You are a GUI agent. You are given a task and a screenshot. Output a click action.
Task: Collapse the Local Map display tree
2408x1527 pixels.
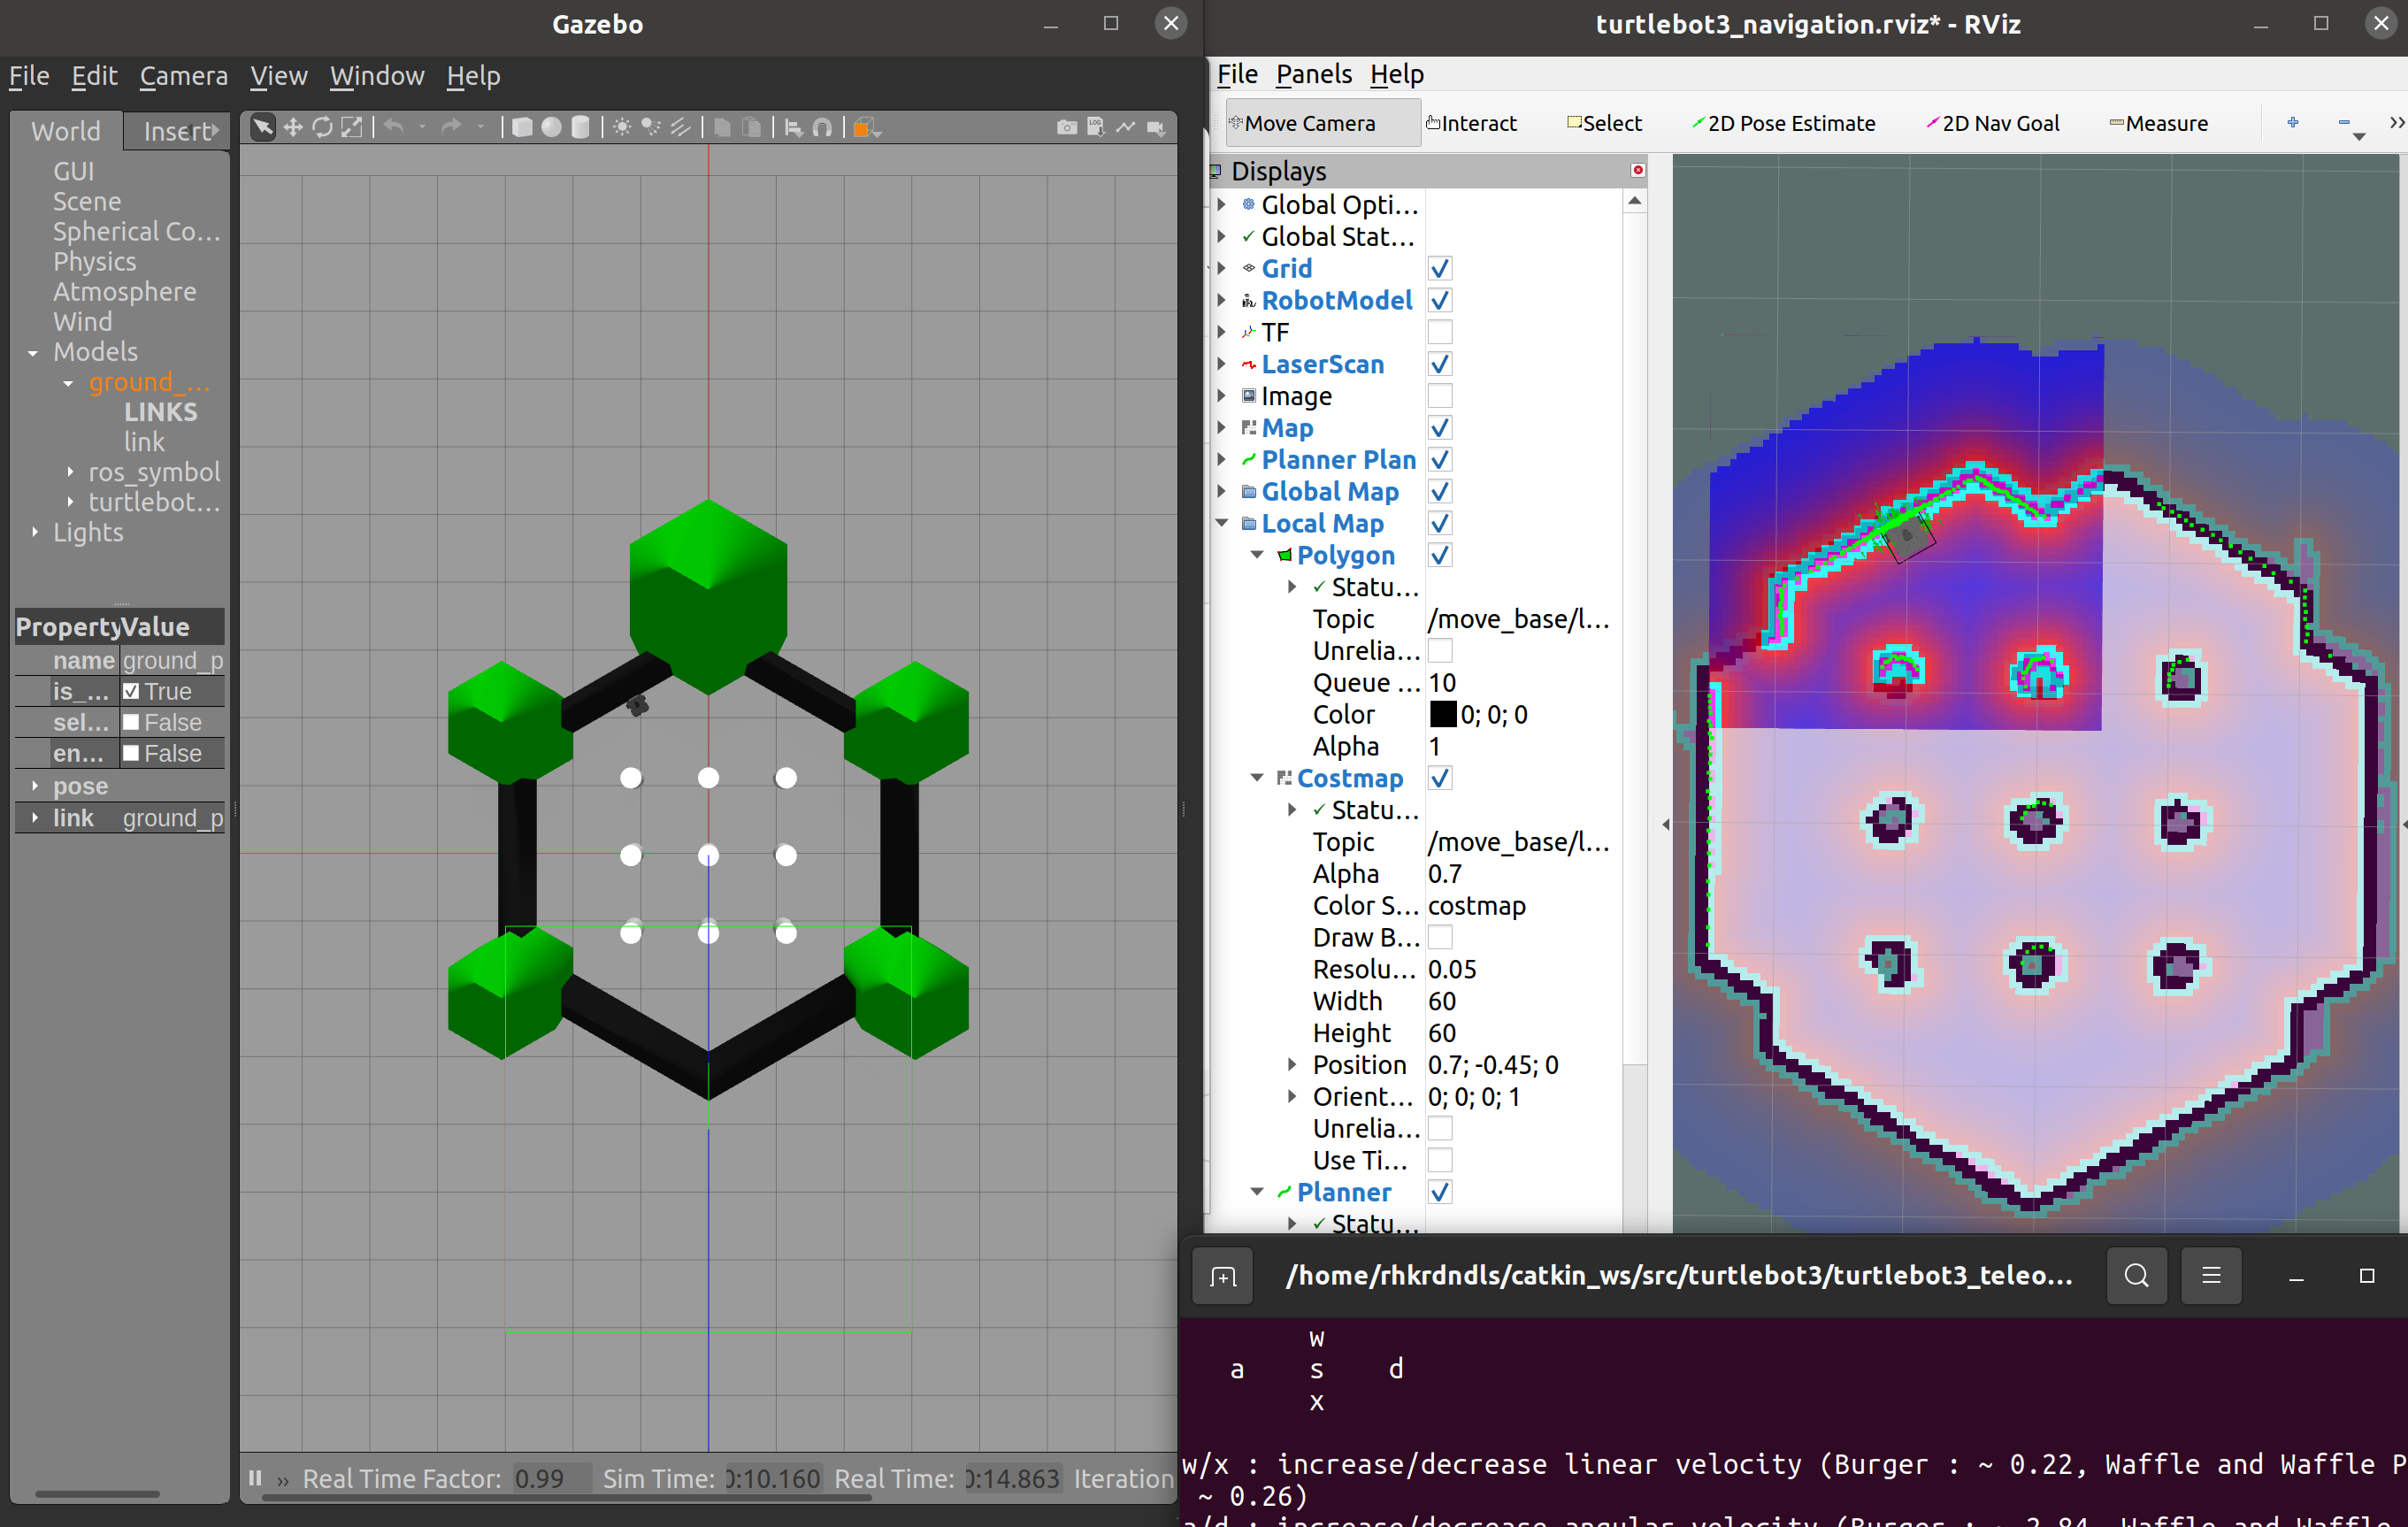1222,523
